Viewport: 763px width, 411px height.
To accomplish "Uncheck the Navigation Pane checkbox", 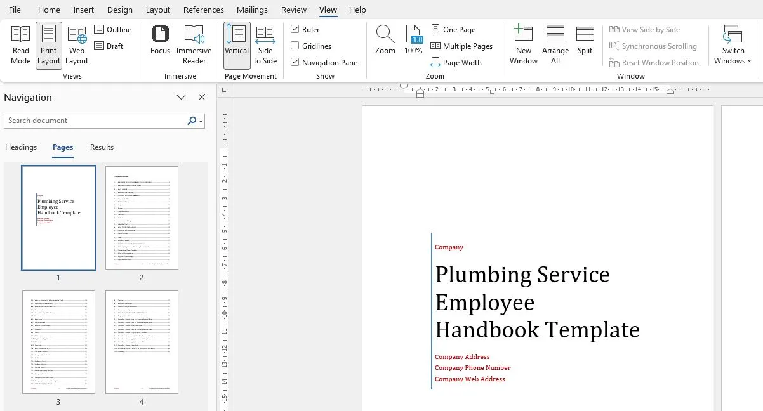I will click(295, 62).
